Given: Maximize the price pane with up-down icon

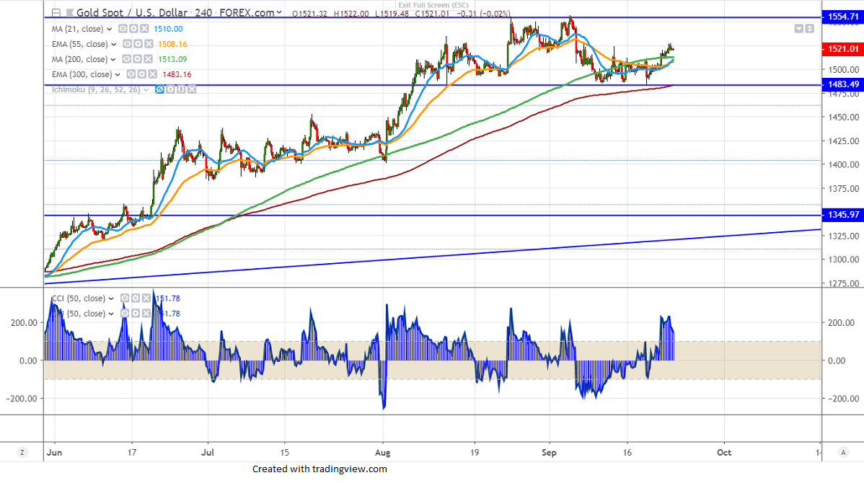Looking at the screenshot, I should click(x=809, y=29).
